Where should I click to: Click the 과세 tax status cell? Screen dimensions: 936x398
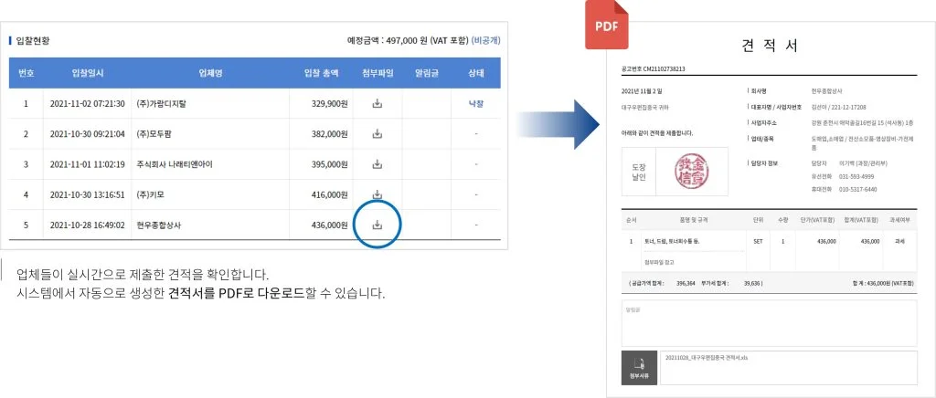pos(899,241)
